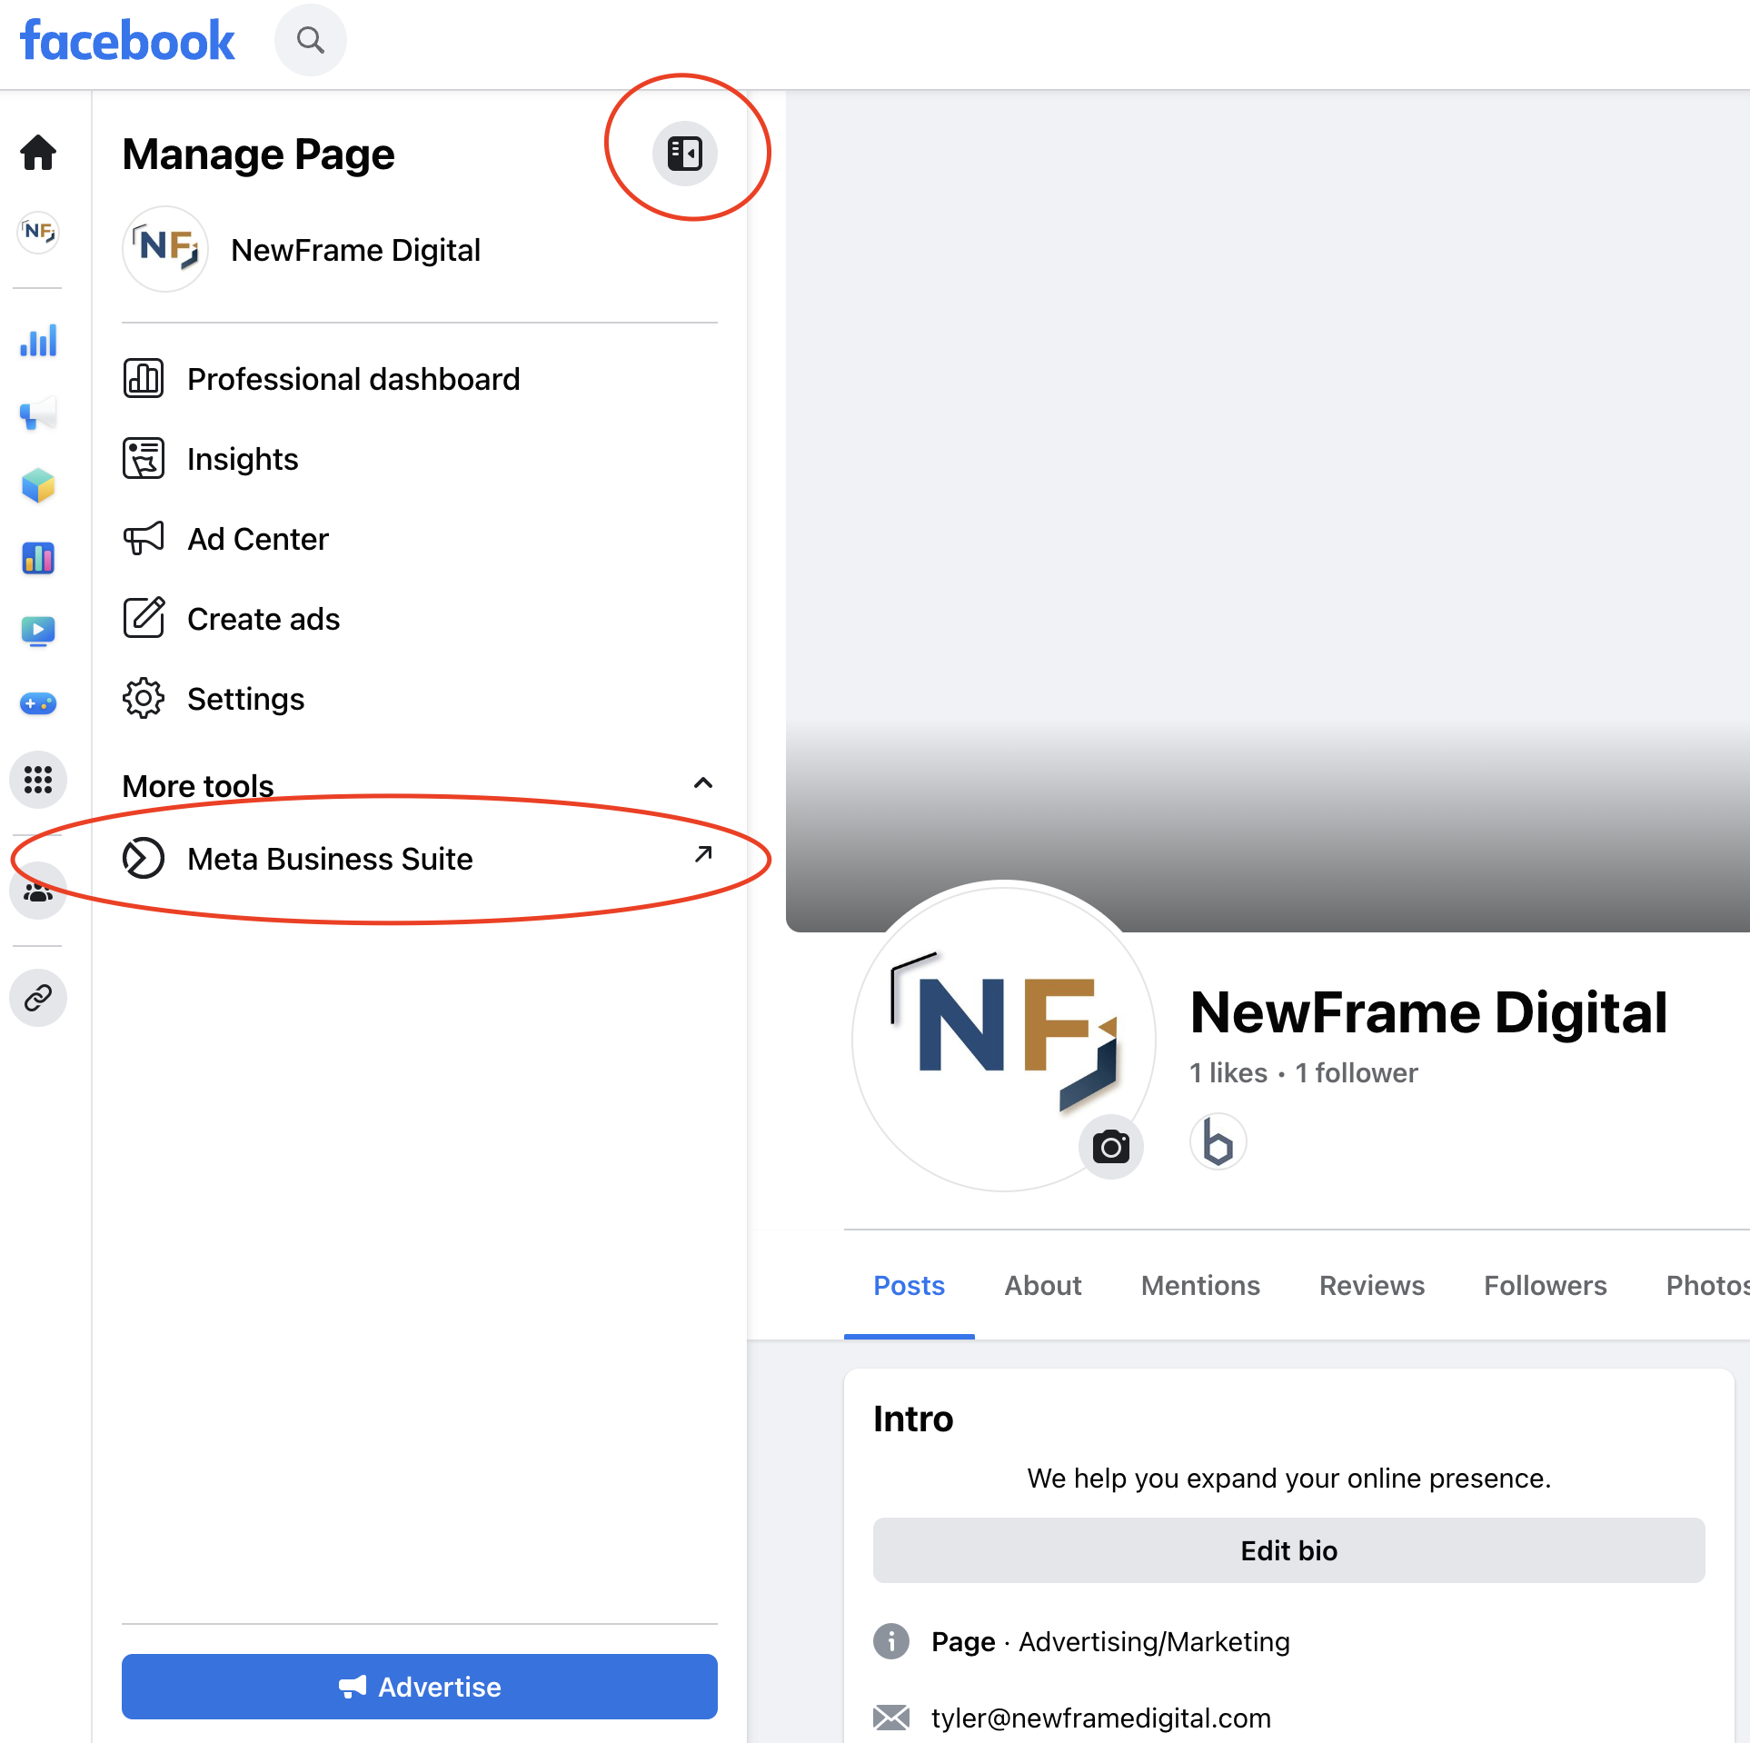
Task: Update profile picture via camera icon
Action: (1111, 1146)
